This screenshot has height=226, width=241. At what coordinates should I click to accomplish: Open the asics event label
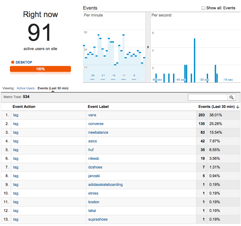93,141
